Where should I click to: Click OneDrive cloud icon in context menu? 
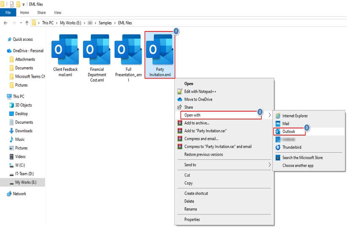click(180, 99)
